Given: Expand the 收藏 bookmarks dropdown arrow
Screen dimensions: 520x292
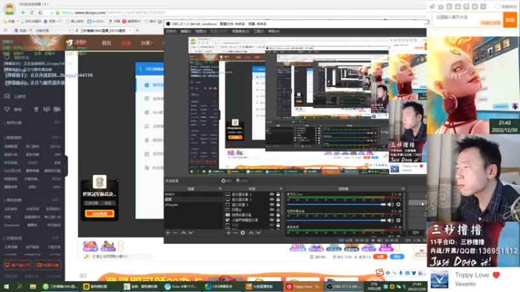Looking at the screenshot, I should (x=18, y=21).
